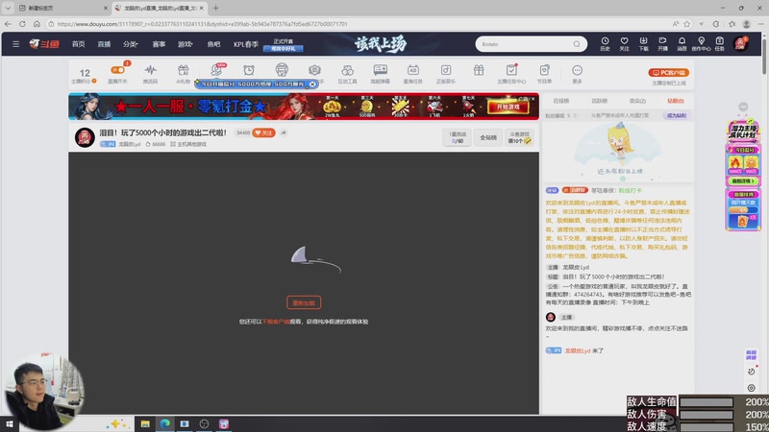
Task: Open the 节目单 schedule icon
Action: [544, 74]
